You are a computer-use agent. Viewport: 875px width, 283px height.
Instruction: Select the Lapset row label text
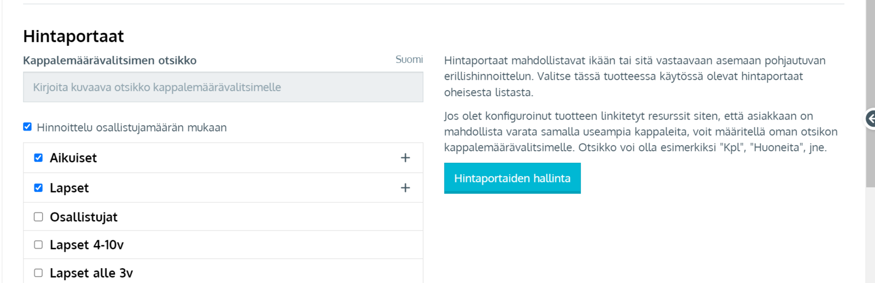[x=69, y=188]
